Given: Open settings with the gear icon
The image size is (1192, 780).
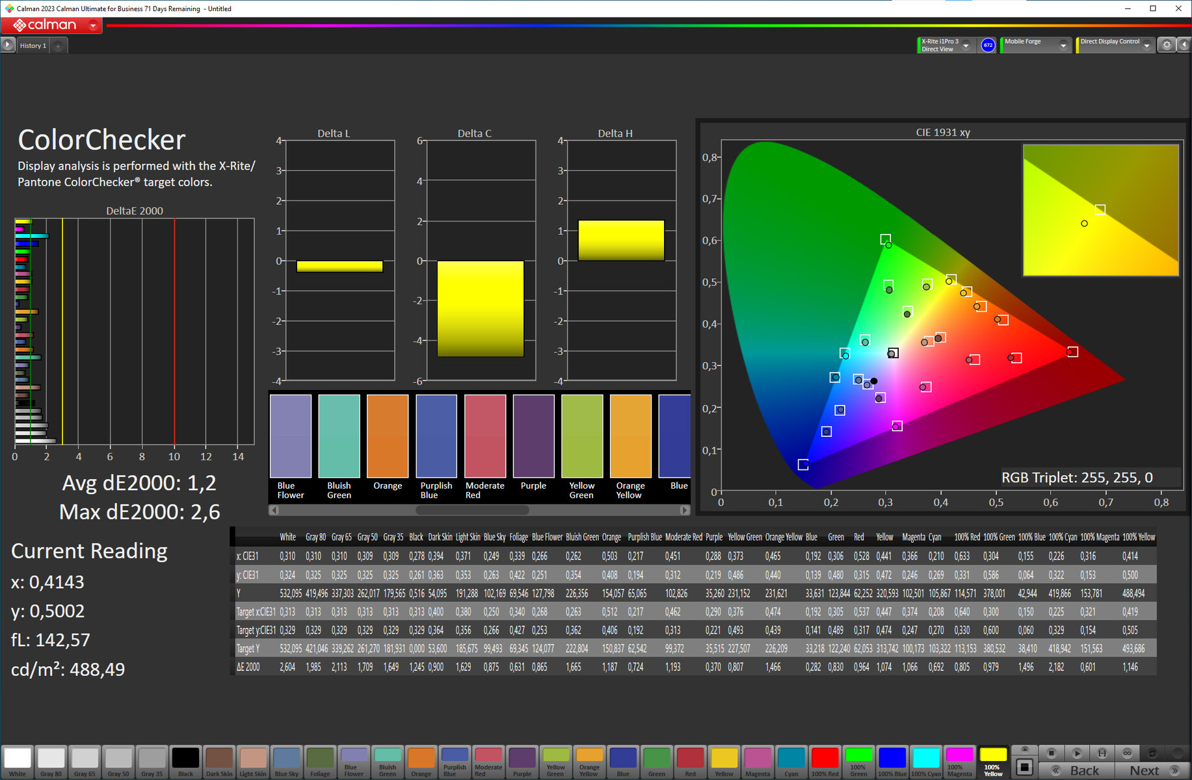Looking at the screenshot, I should pos(1167,45).
